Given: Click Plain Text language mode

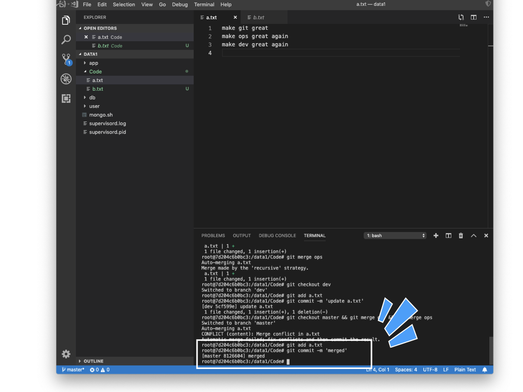Looking at the screenshot, I should pyautogui.click(x=465, y=370).
